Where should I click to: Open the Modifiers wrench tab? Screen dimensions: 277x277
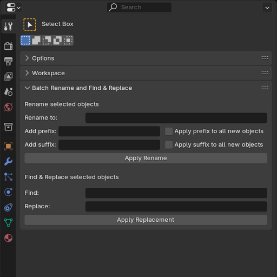(8, 161)
